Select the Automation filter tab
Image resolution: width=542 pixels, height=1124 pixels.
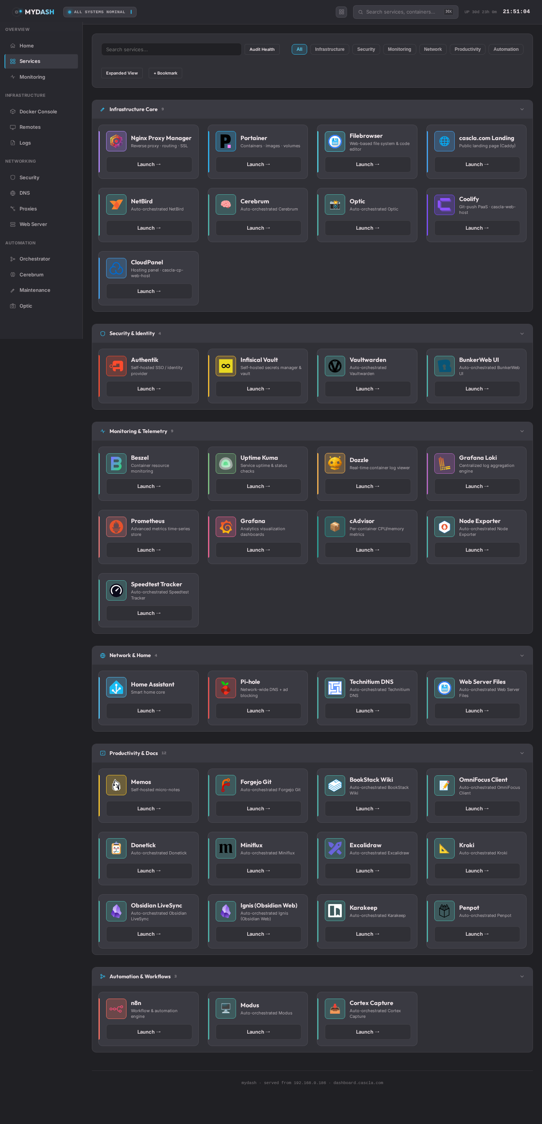pyautogui.click(x=506, y=49)
